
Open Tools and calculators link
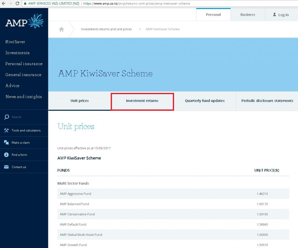coord(26,130)
